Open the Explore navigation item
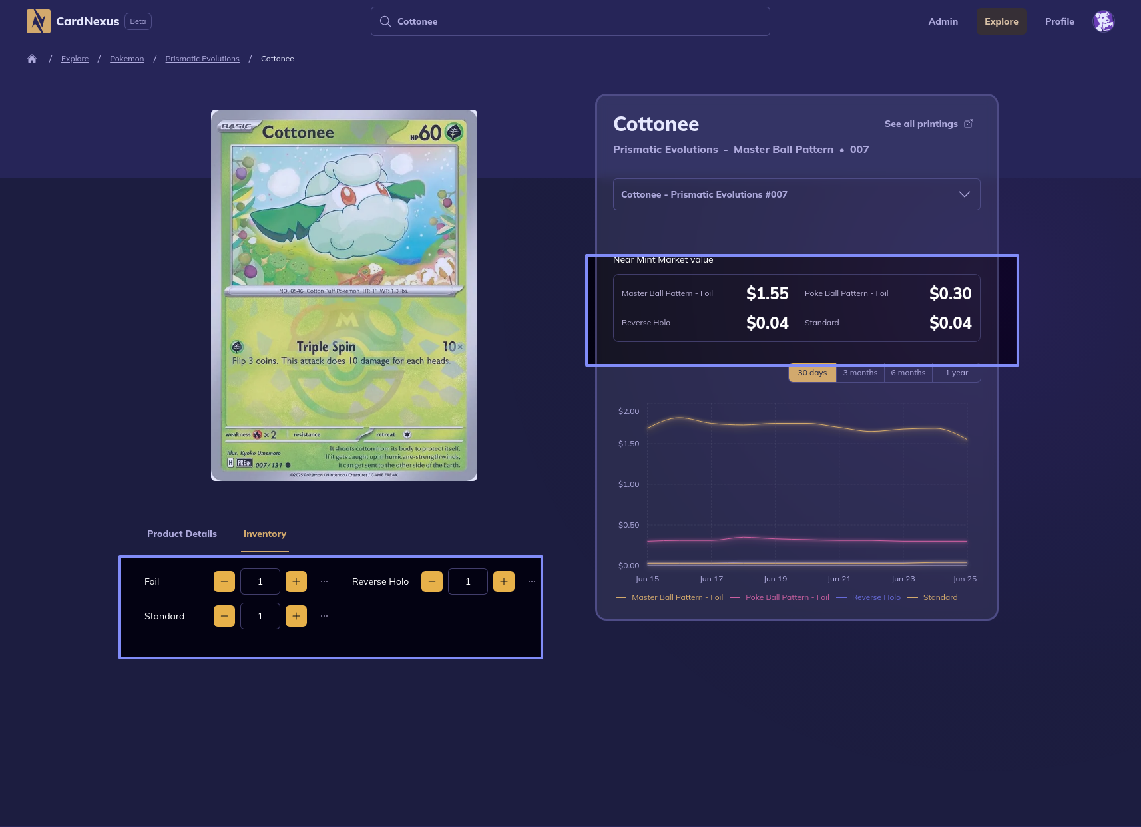The height and width of the screenshot is (827, 1141). point(1001,21)
